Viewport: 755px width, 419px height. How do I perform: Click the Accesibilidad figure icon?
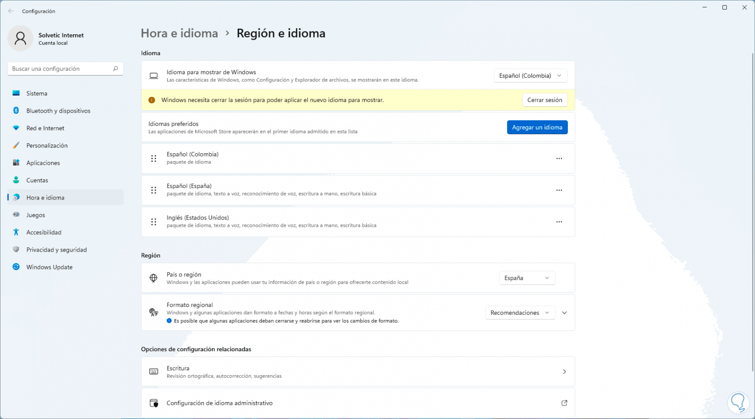[x=16, y=232]
